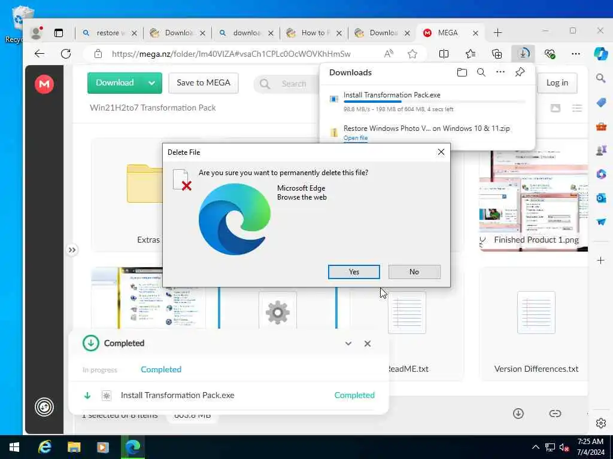
Task: Select the Completed transfers tab
Action: (161, 369)
